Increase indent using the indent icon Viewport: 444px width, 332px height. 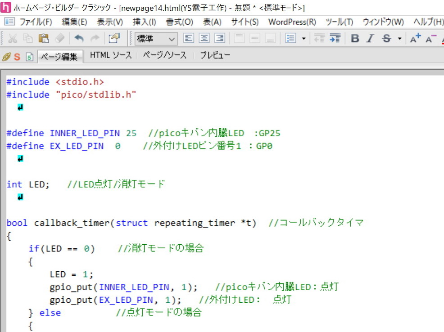(x=335, y=39)
